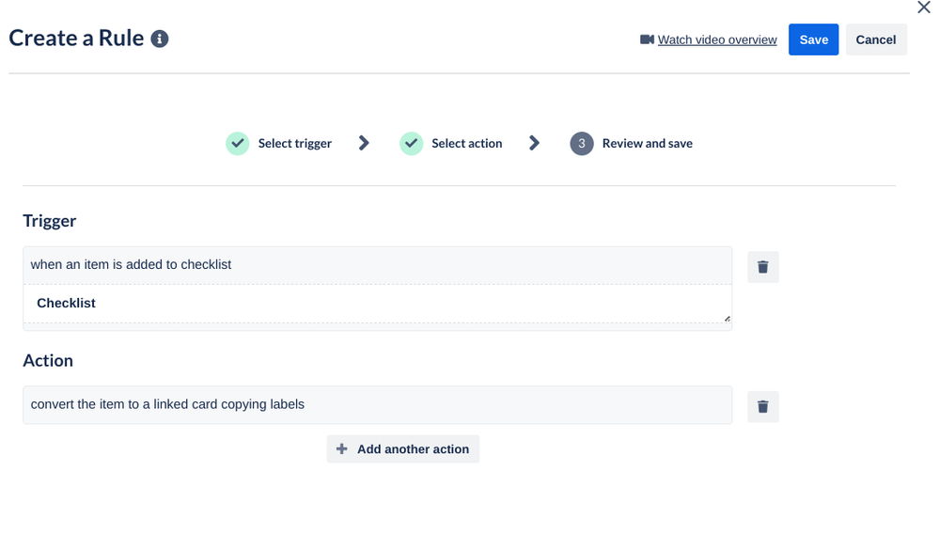Click the chevron after Select trigger

point(364,143)
